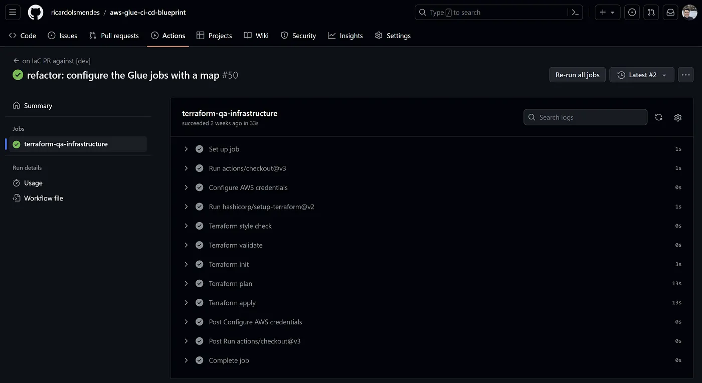
Task: Open the hamburger navigation menu
Action: pos(13,12)
